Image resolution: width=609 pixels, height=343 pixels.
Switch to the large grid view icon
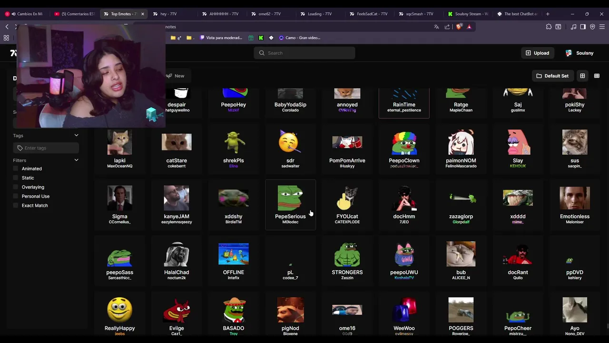[582, 76]
